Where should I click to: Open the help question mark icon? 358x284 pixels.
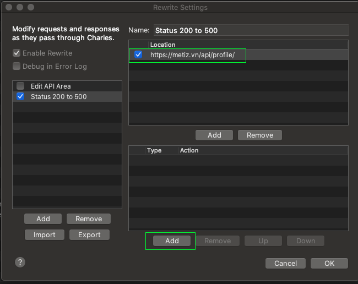(x=20, y=262)
